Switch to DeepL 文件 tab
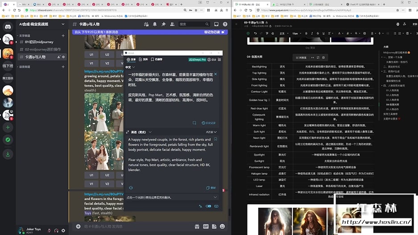This screenshot has width=418, height=235. click(x=143, y=59)
